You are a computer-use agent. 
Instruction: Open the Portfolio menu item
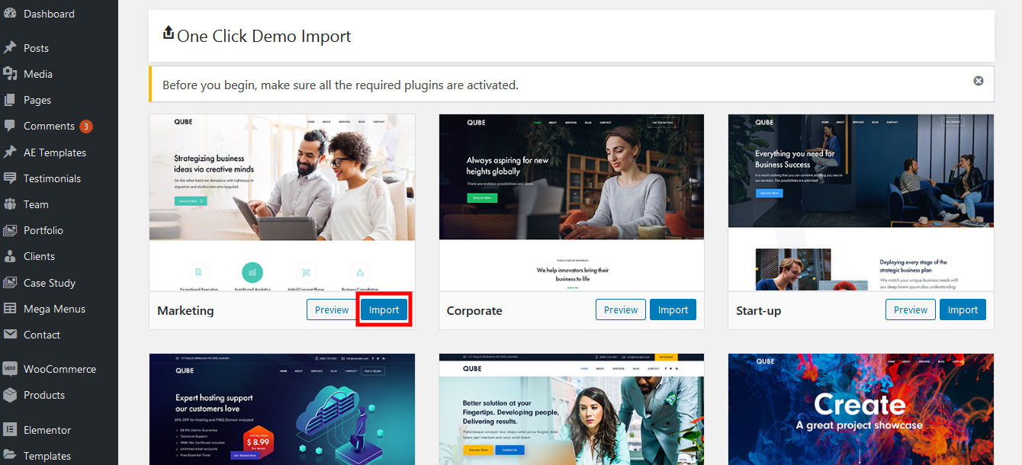click(43, 230)
